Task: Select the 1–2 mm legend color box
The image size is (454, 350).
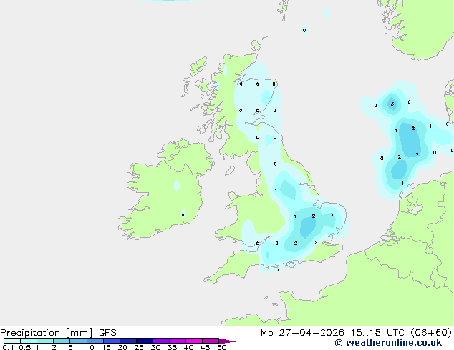Action: coord(45,341)
